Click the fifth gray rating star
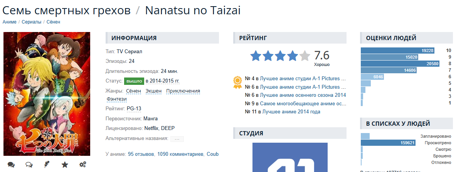456x172 pixels. point(305,56)
